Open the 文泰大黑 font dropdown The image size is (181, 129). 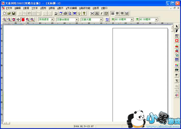click(x=101, y=20)
